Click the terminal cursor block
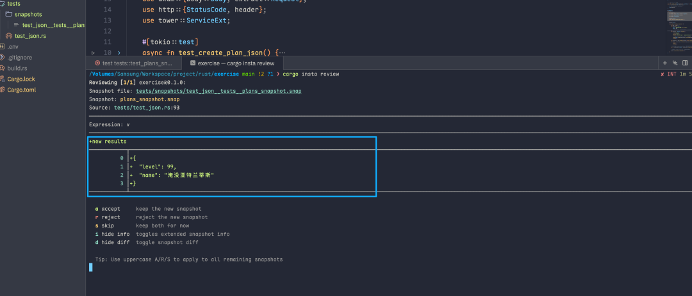 coord(91,267)
